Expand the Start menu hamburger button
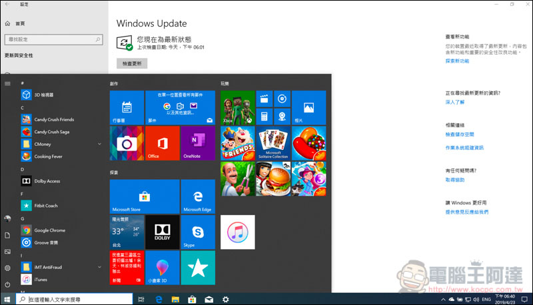The image size is (533, 305). pyautogui.click(x=7, y=83)
